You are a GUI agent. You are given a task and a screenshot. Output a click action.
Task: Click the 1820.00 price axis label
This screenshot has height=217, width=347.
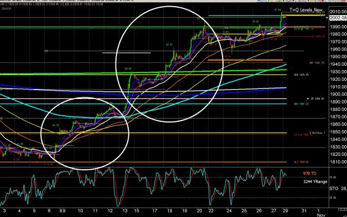338,155
